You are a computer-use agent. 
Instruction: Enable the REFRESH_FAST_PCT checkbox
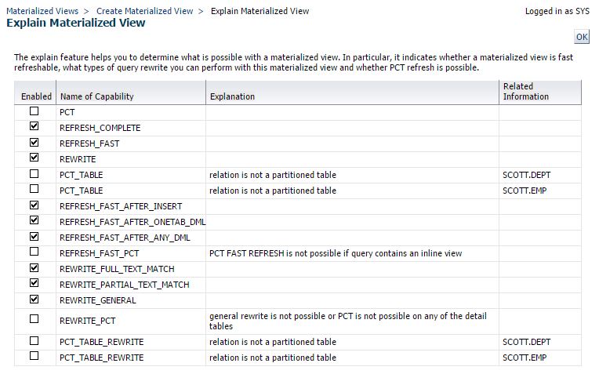click(x=34, y=252)
